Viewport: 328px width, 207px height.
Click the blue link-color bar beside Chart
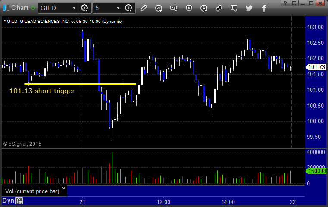point(5,8)
